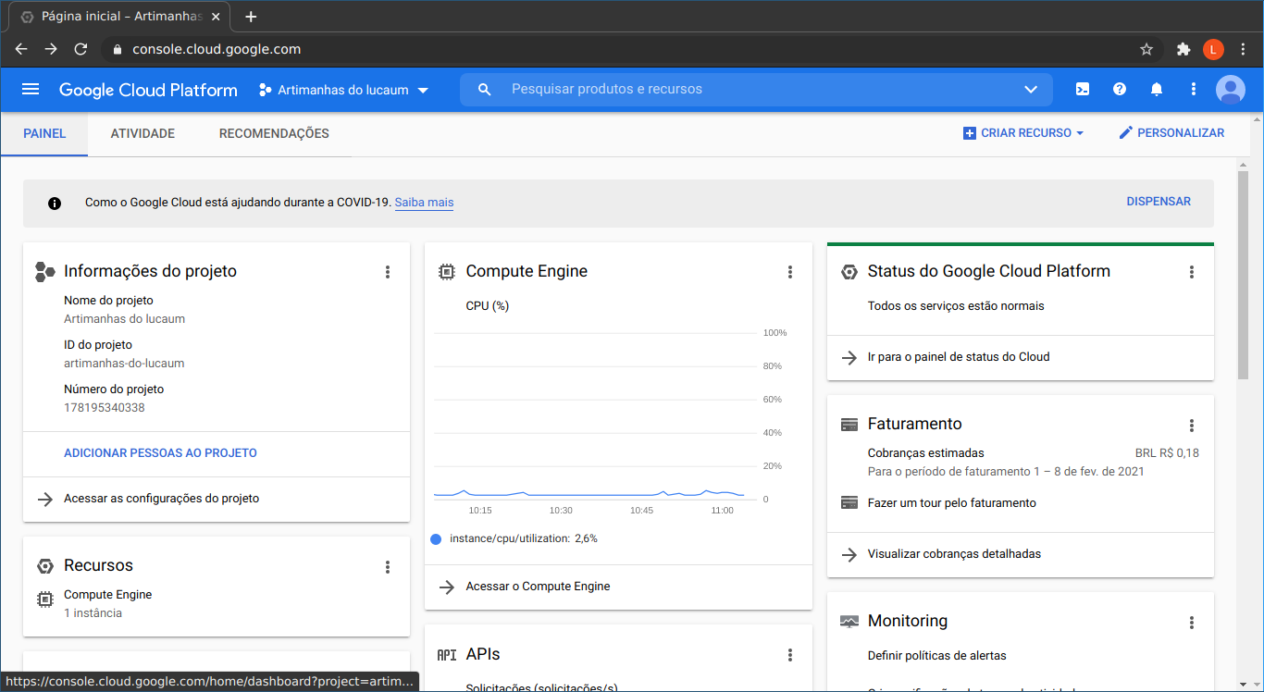This screenshot has height=692, width=1264.
Task: Click the Faturamento card header icon
Action: point(849,425)
